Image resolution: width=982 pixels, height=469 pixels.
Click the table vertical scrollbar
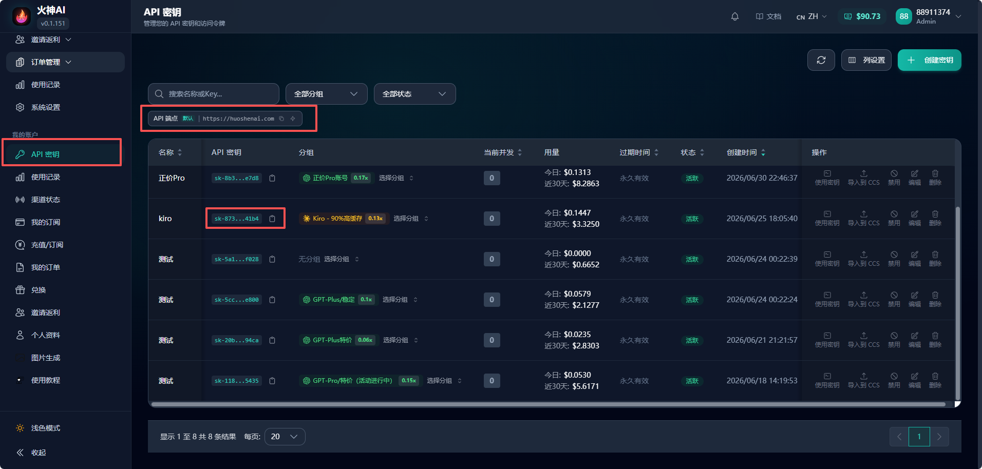pos(957,303)
